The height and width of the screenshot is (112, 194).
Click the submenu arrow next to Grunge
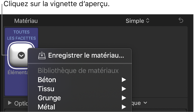[124, 98]
